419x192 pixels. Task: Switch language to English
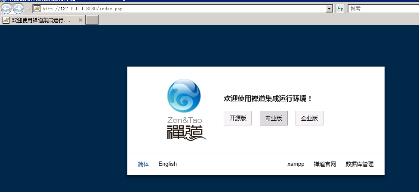click(167, 164)
